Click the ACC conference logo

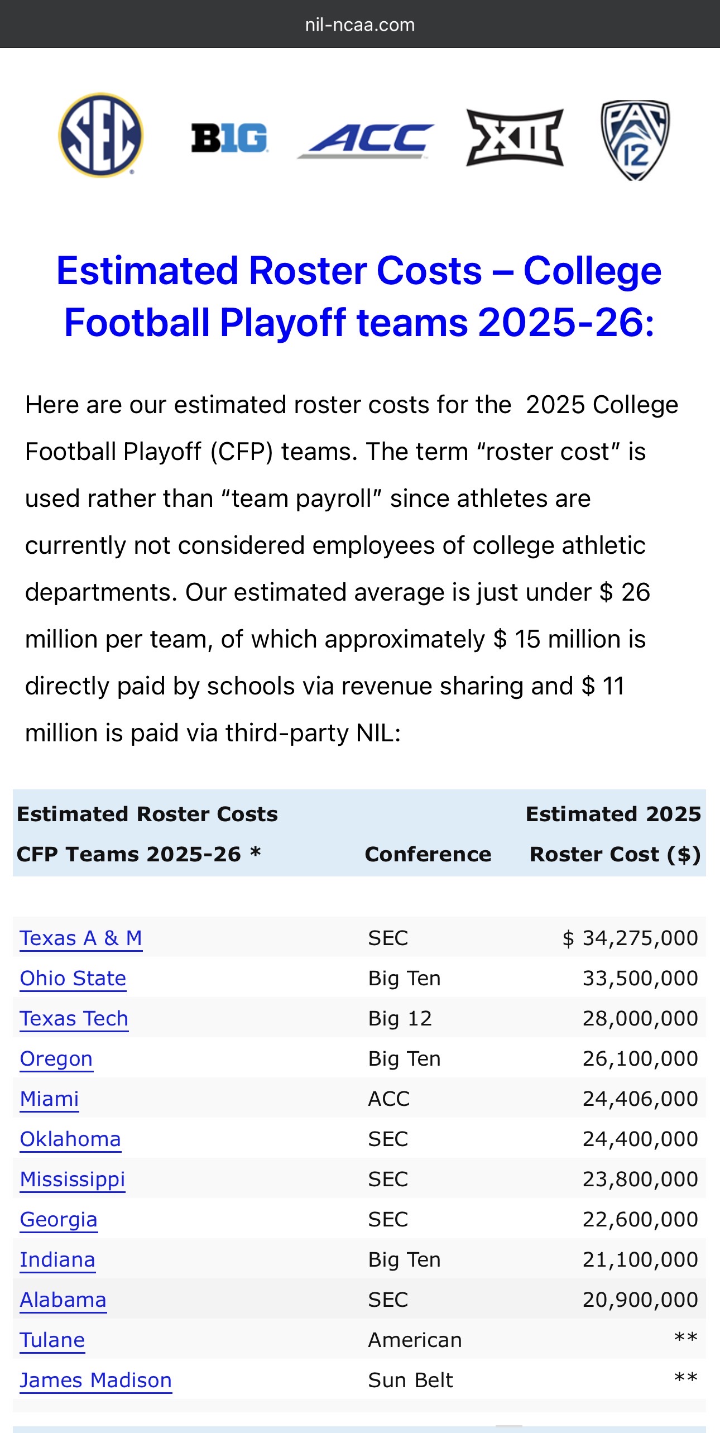pos(366,140)
